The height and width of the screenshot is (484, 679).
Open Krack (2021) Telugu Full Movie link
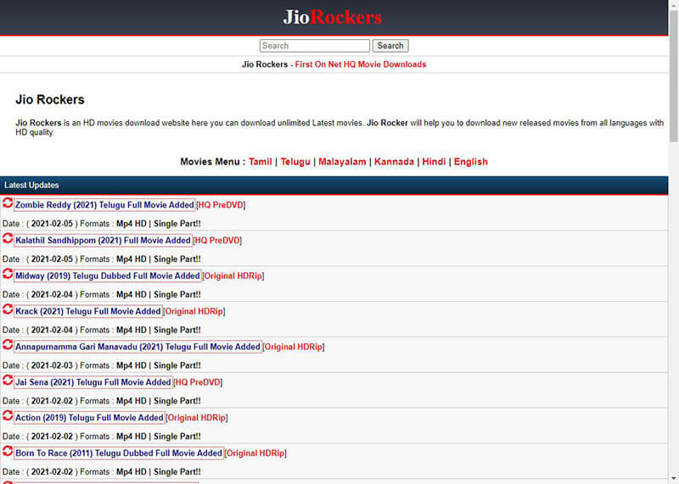point(88,311)
